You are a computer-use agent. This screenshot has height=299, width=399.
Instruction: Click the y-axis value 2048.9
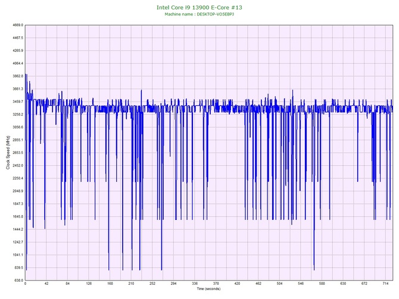[x=18, y=191]
